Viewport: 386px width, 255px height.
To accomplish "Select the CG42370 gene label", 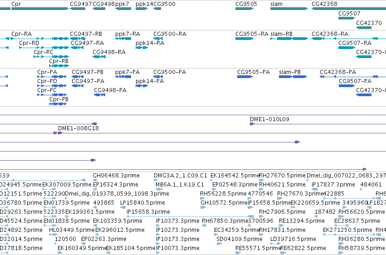I will (x=369, y=23).
